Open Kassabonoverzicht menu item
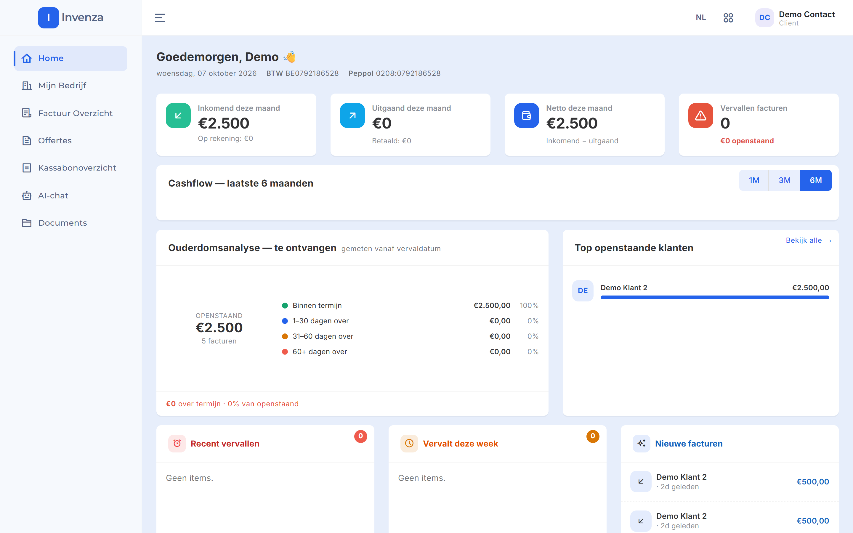Screen dimensions: 853x533 pos(70,168)
